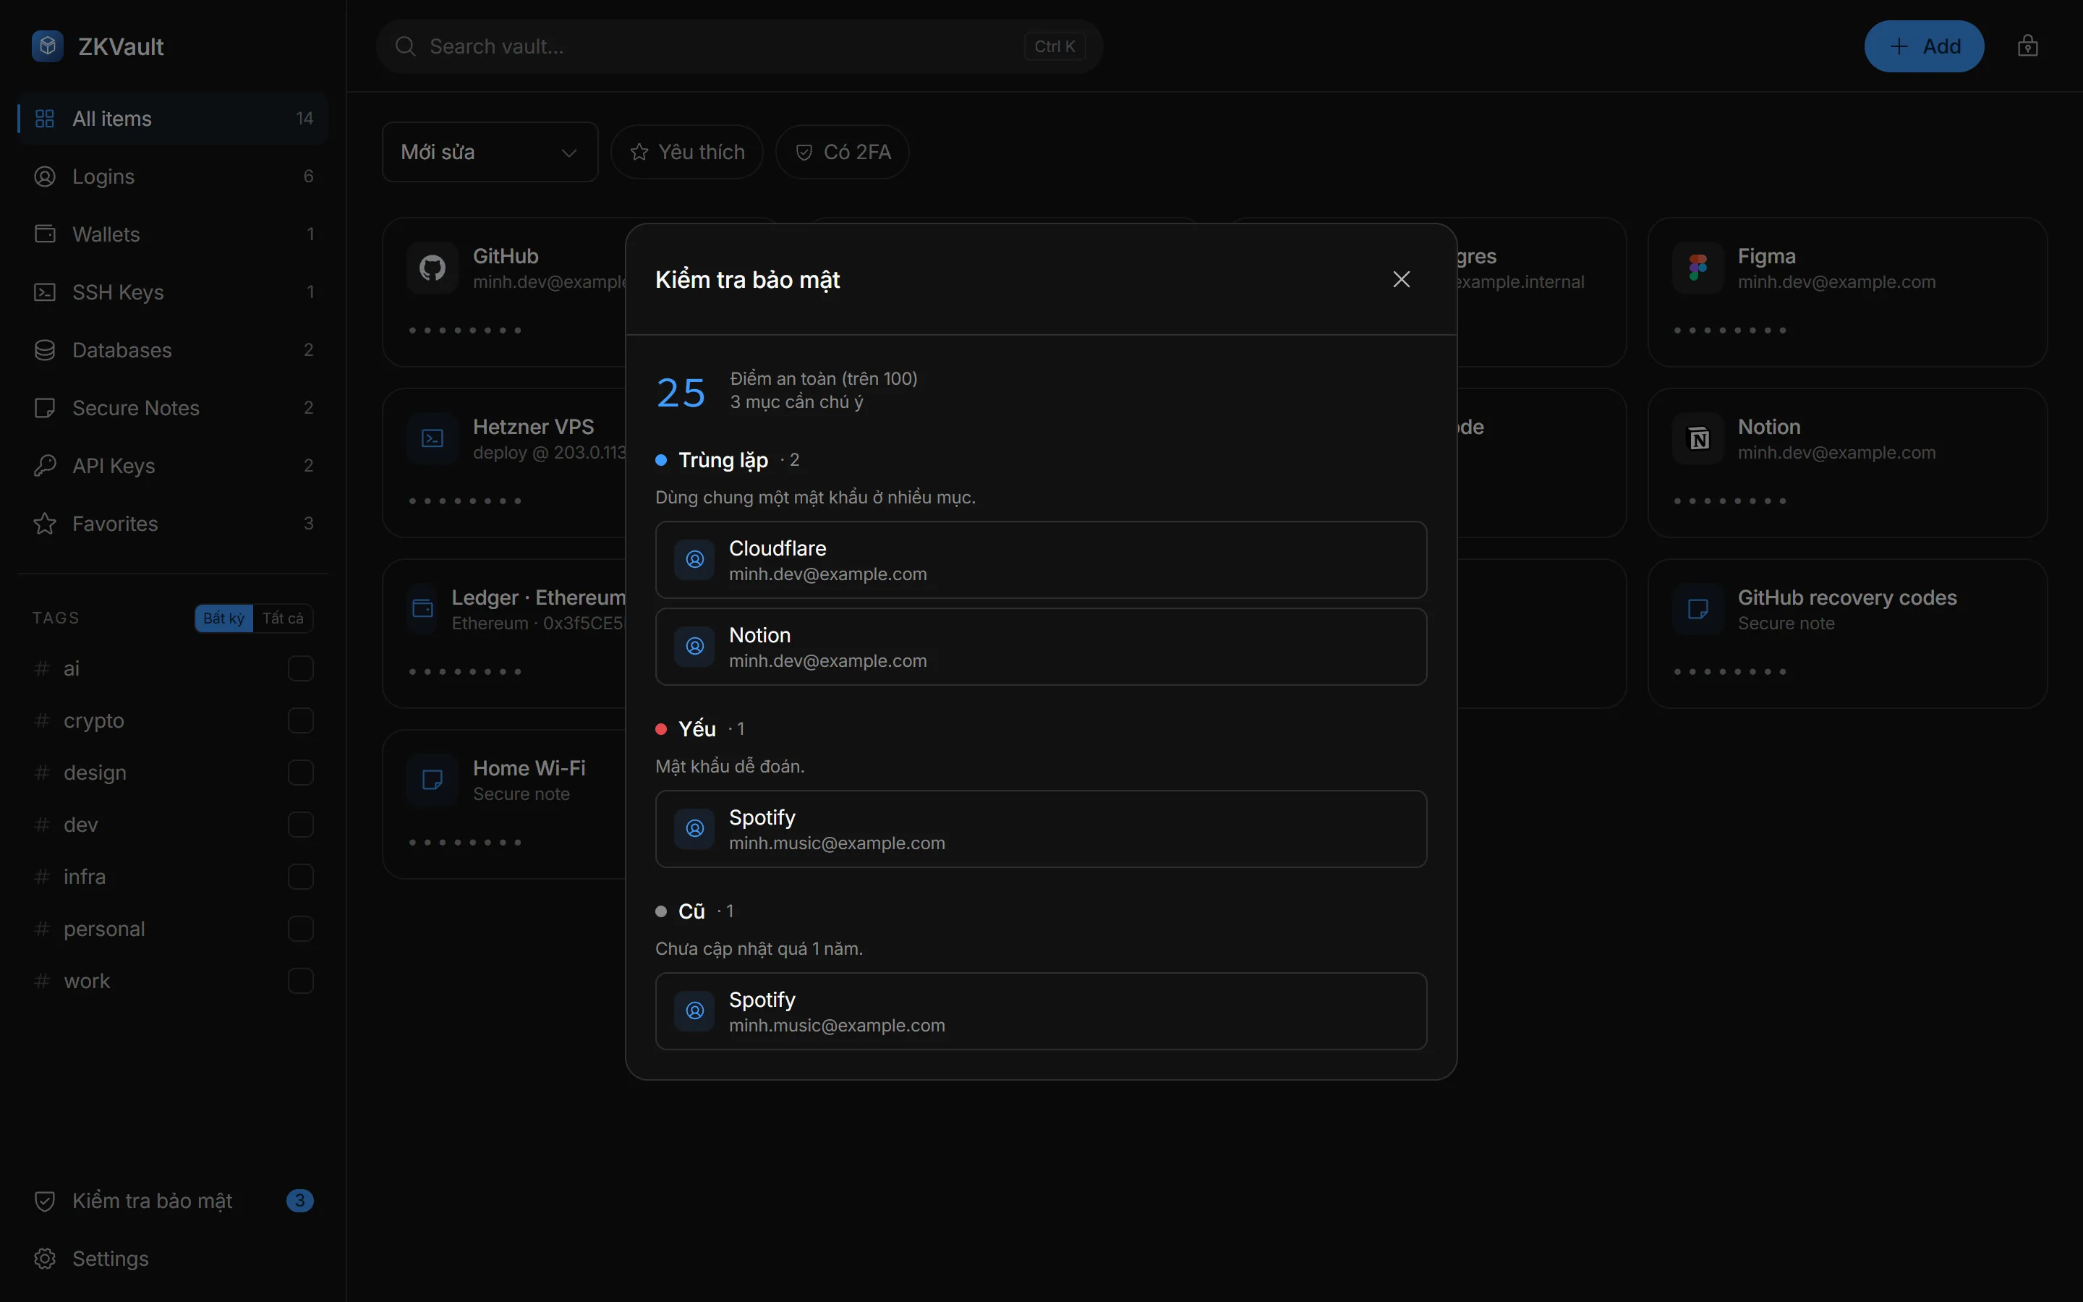
Task: Click the Yếu section heading
Action: tap(697, 728)
